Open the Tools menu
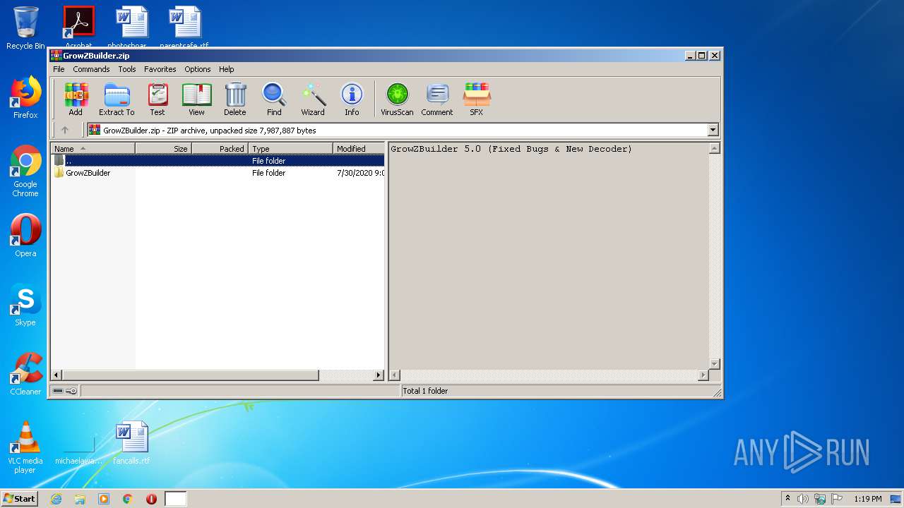Image resolution: width=904 pixels, height=508 pixels. (x=127, y=69)
